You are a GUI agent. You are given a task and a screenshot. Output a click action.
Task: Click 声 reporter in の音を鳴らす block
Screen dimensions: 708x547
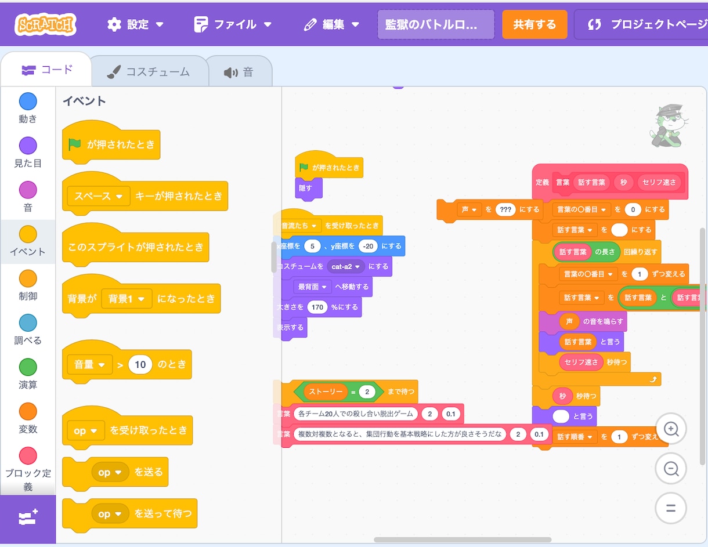point(569,321)
